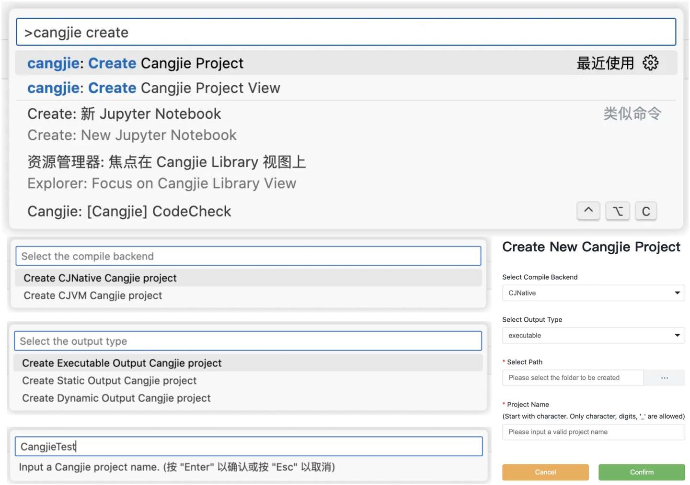The width and height of the screenshot is (690, 485).
Task: Select Create Dynamic Output Cangjie project
Action: coord(116,398)
